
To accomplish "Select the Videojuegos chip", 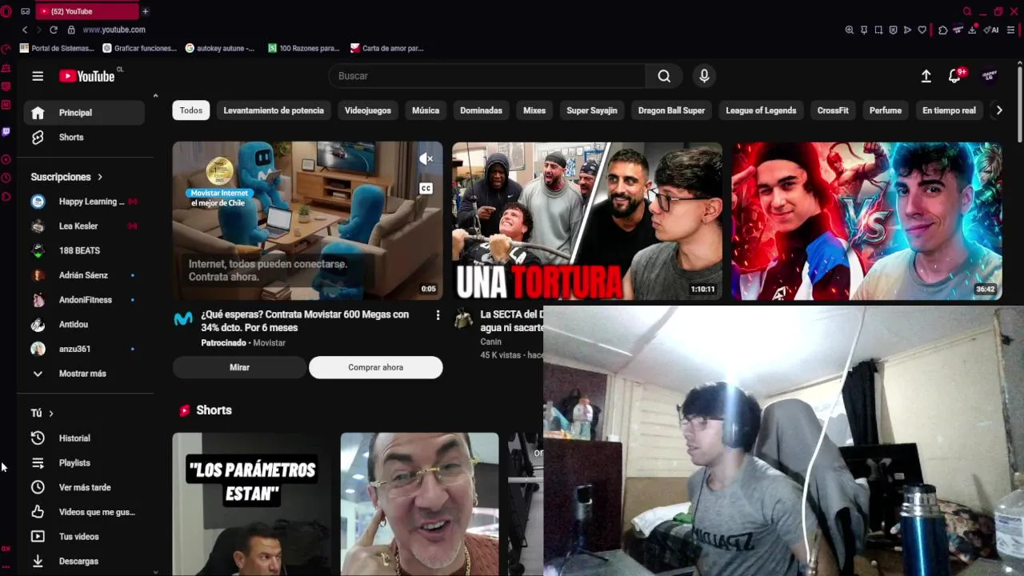I will click(x=368, y=110).
